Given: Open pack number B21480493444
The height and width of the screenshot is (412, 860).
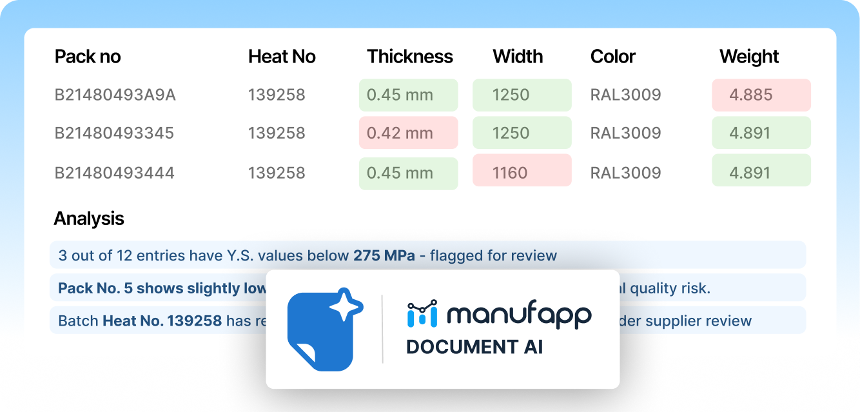Looking at the screenshot, I should coord(114,173).
